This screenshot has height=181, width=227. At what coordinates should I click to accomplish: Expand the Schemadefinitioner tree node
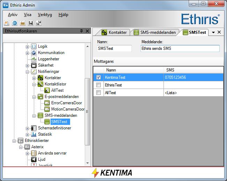point(27,128)
